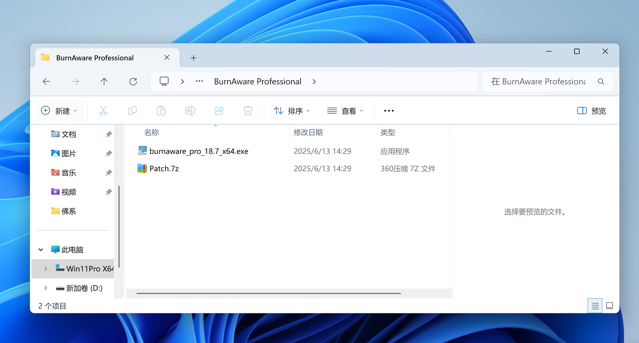Switch to large thumbnails view
639x343 pixels.
tap(610, 306)
